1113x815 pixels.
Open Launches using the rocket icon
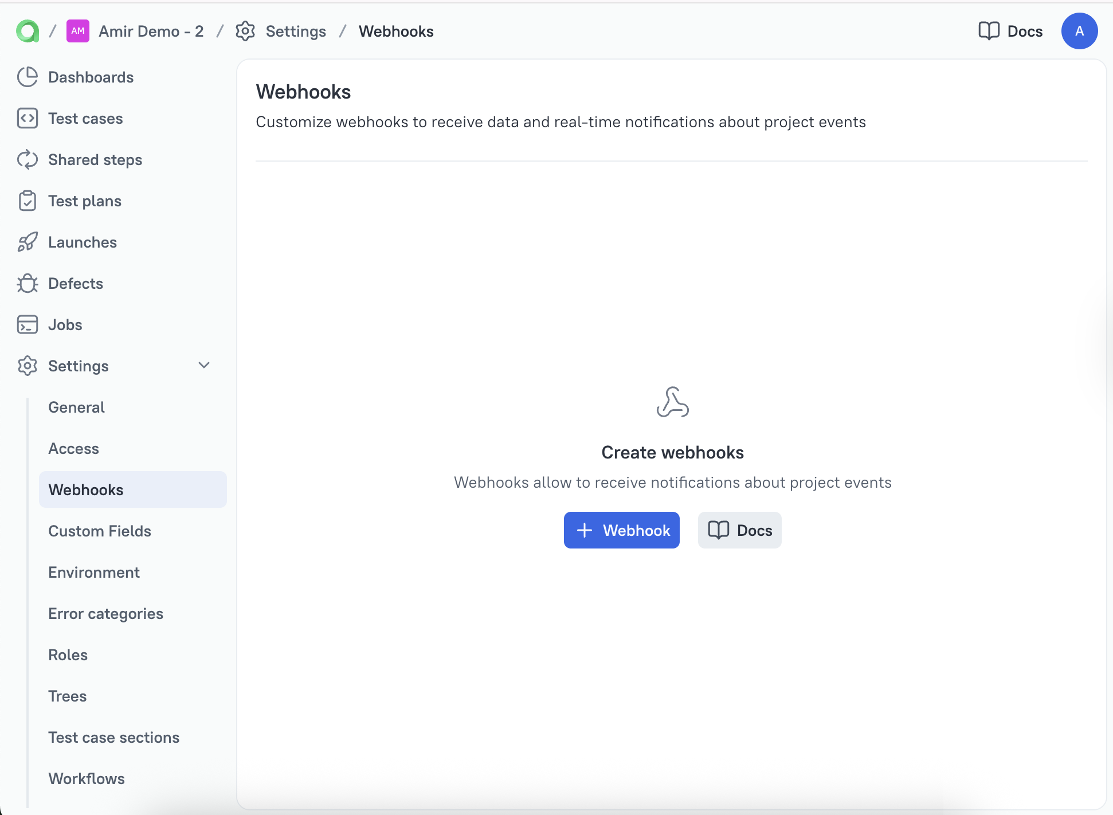click(x=28, y=242)
